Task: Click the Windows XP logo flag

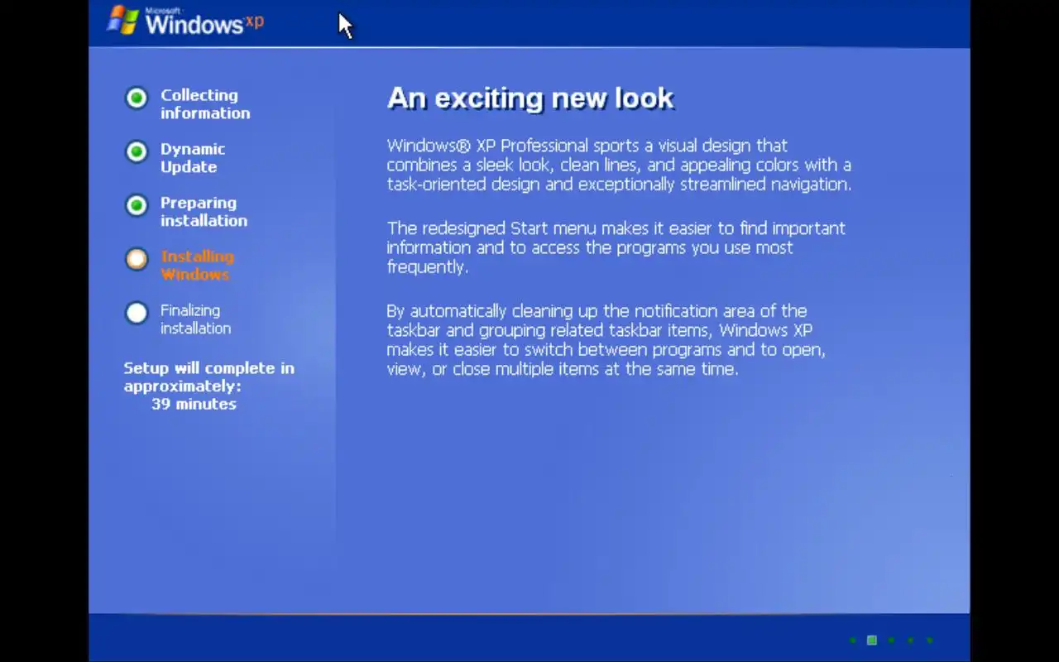Action: (x=123, y=20)
